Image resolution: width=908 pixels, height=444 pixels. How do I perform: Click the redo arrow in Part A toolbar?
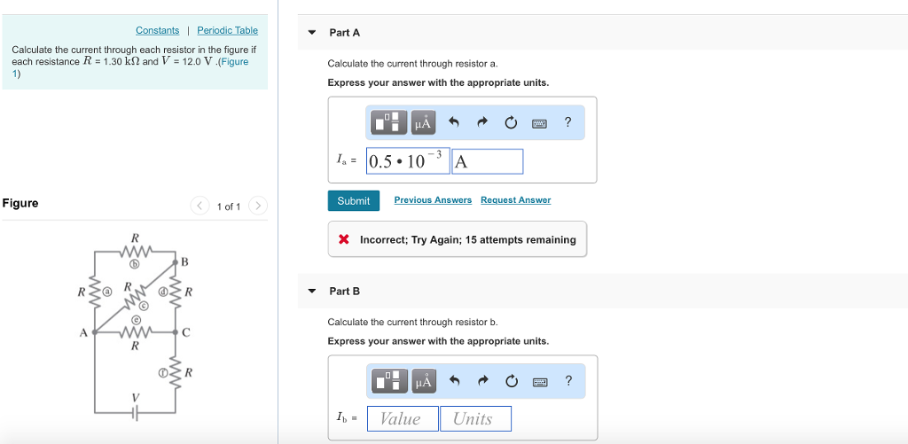coord(482,122)
